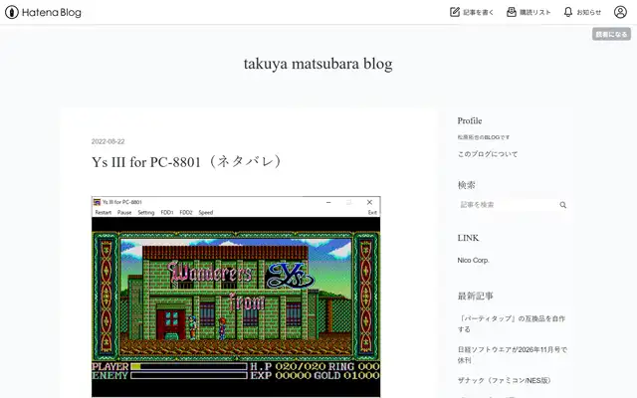This screenshot has height=398, width=637.
Task: Click the LINK heading
Action: pos(468,238)
